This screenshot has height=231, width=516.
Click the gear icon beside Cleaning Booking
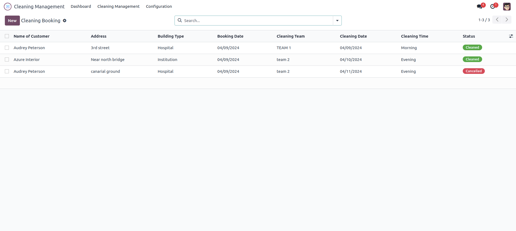tap(65, 21)
